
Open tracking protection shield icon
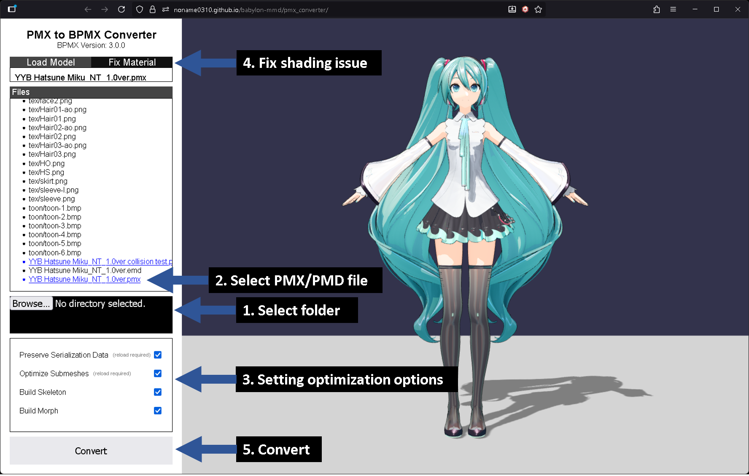(140, 9)
